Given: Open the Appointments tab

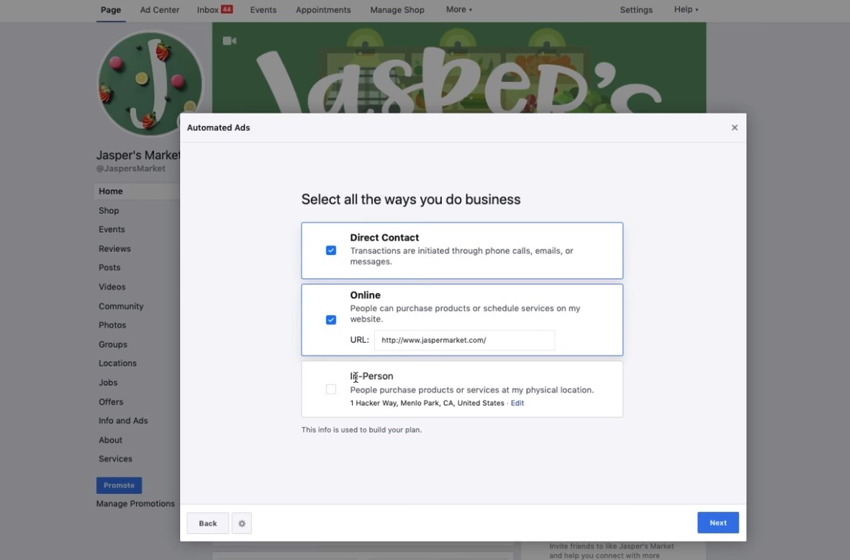Looking at the screenshot, I should tap(323, 10).
